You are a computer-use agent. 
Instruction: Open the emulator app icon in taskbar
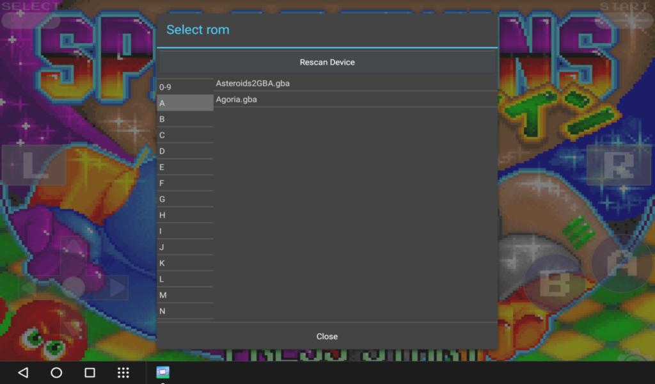click(163, 372)
